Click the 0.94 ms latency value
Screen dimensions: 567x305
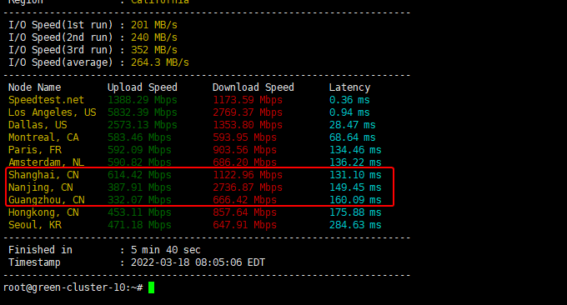click(349, 112)
